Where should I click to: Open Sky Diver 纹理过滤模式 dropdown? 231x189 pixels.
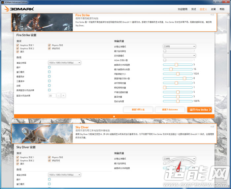pyautogui.click(x=179, y=159)
